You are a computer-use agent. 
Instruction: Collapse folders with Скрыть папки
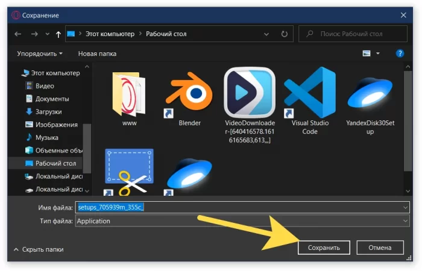(x=38, y=249)
